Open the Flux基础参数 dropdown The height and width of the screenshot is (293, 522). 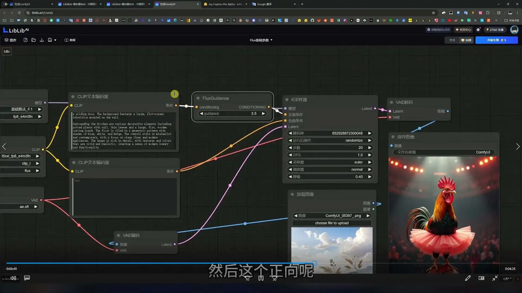(x=260, y=40)
